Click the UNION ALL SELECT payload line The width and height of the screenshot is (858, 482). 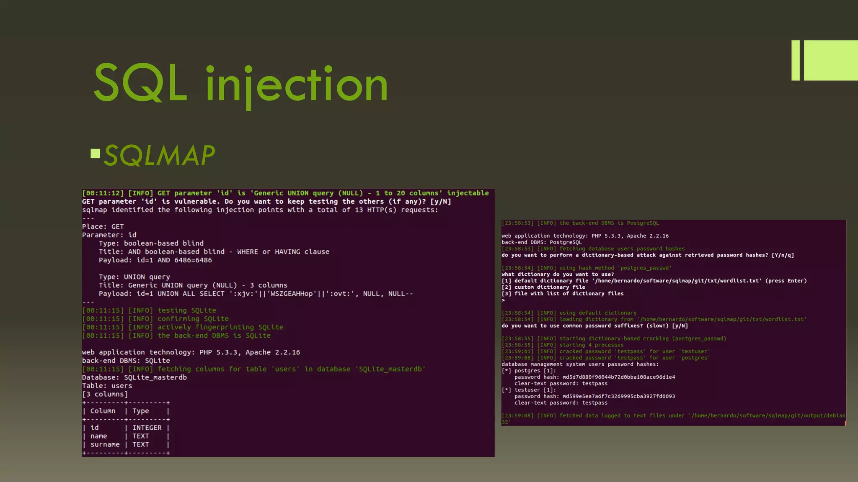256,294
